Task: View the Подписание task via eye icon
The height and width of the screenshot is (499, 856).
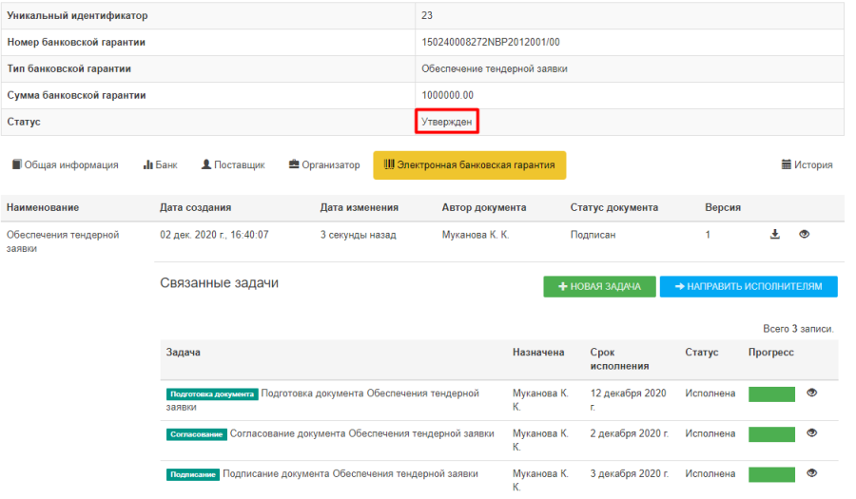Action: click(811, 473)
